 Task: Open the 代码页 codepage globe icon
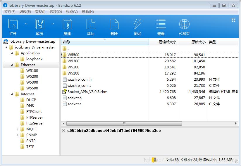point(184,24)
